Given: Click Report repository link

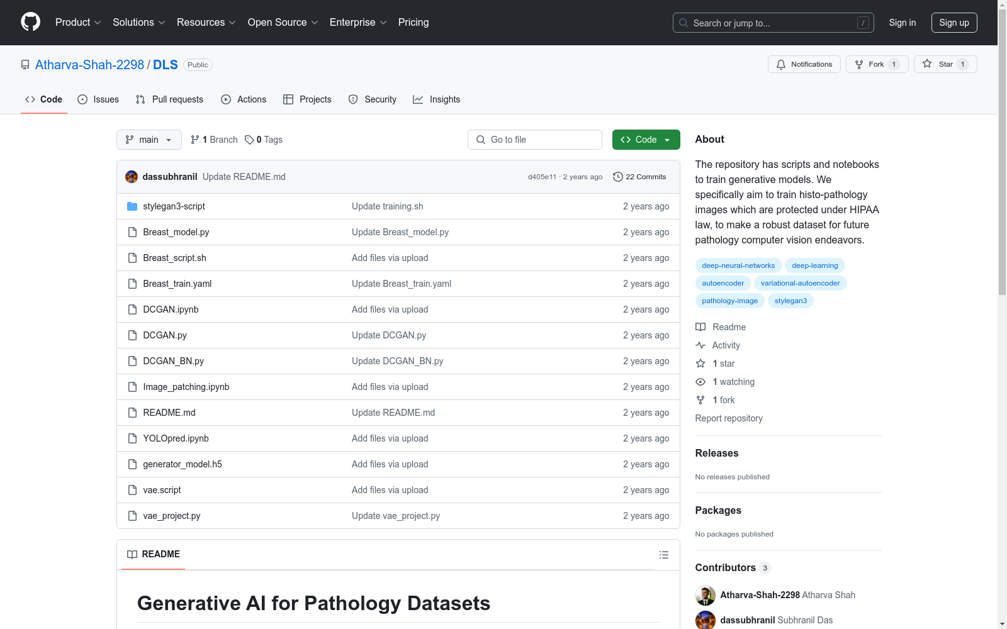Looking at the screenshot, I should point(729,418).
